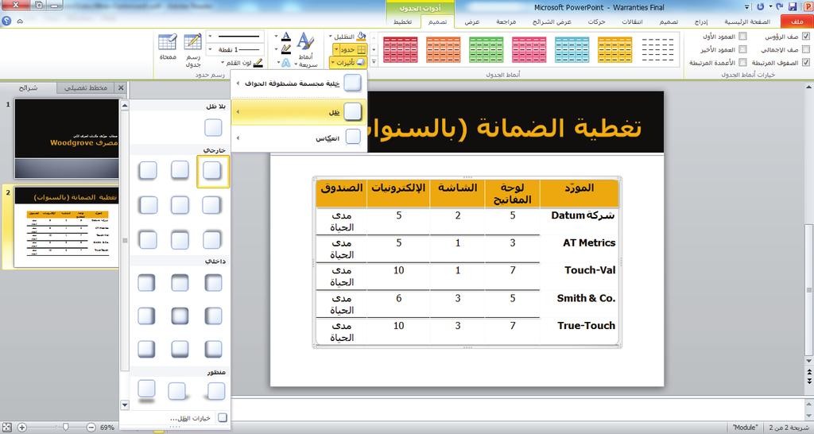Choose the center preset in outer (خارجي) shadows
Viewport: 814px width, 434px height.
[180, 205]
